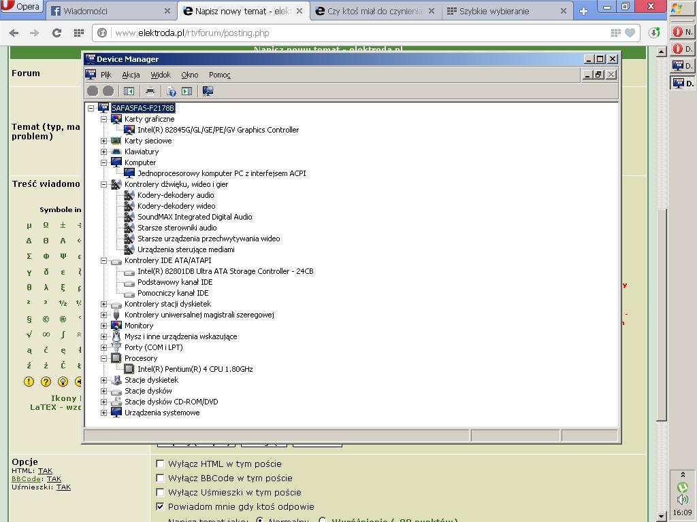Click the Device Manager menu-bar system icon
697x522 pixels.
91,75
